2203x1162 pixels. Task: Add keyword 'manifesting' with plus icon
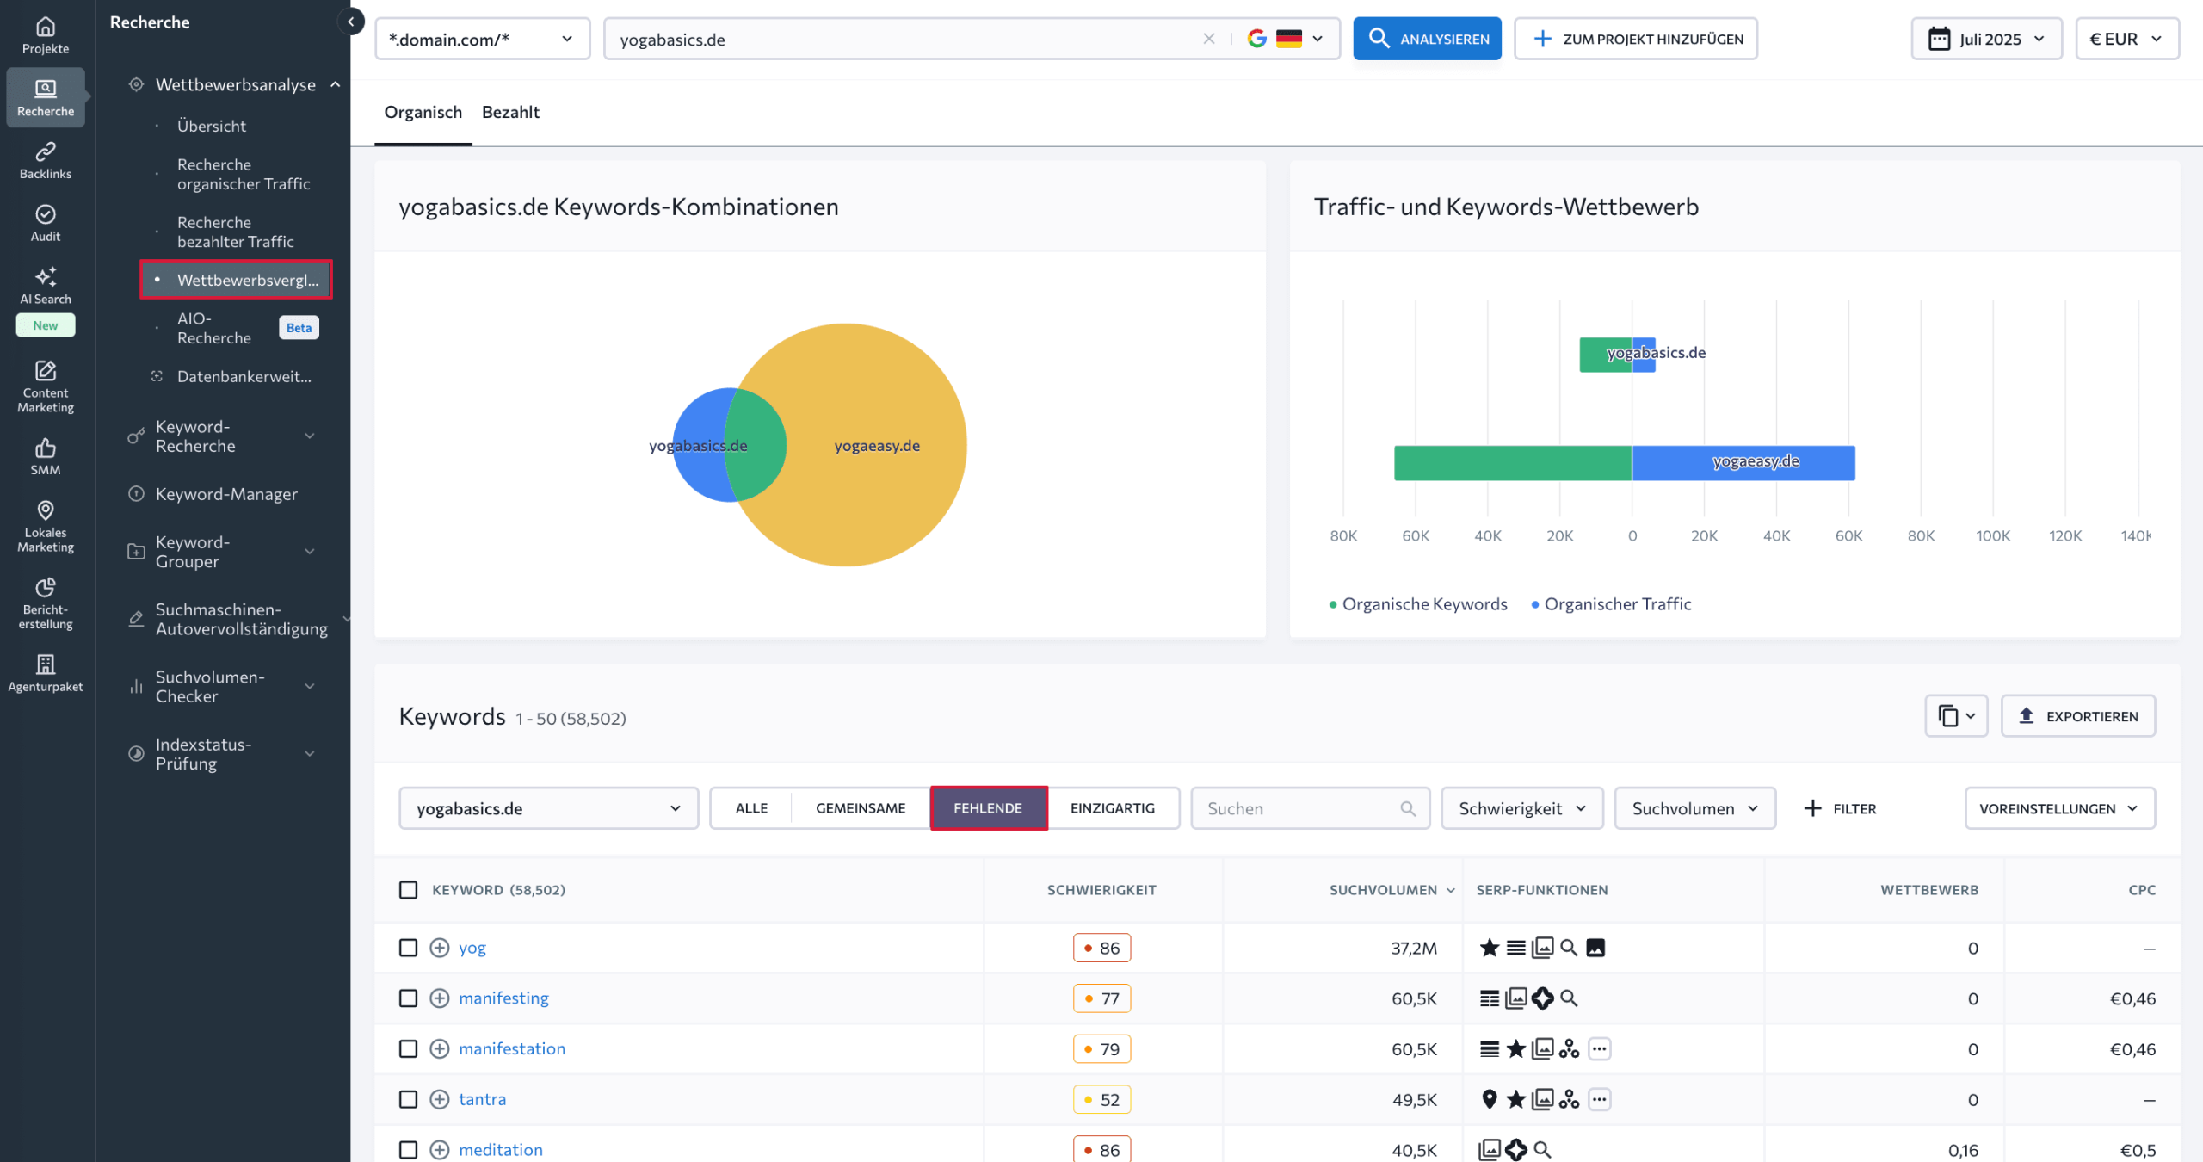[440, 998]
